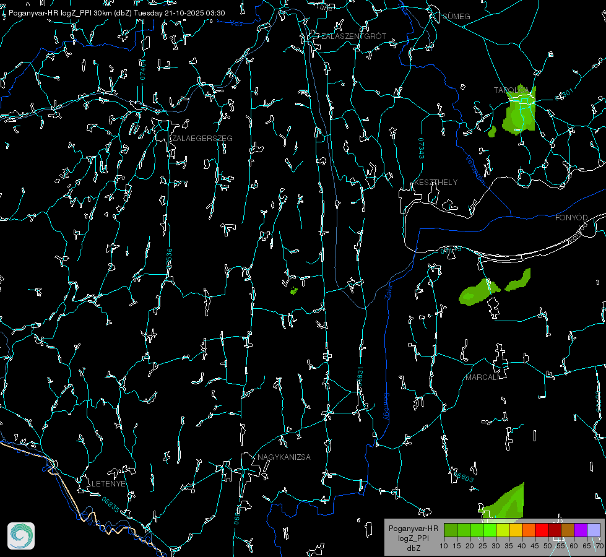Click the tiny green radar echo near map center
Image resolution: width=606 pixels, height=557 pixels.
(x=294, y=291)
